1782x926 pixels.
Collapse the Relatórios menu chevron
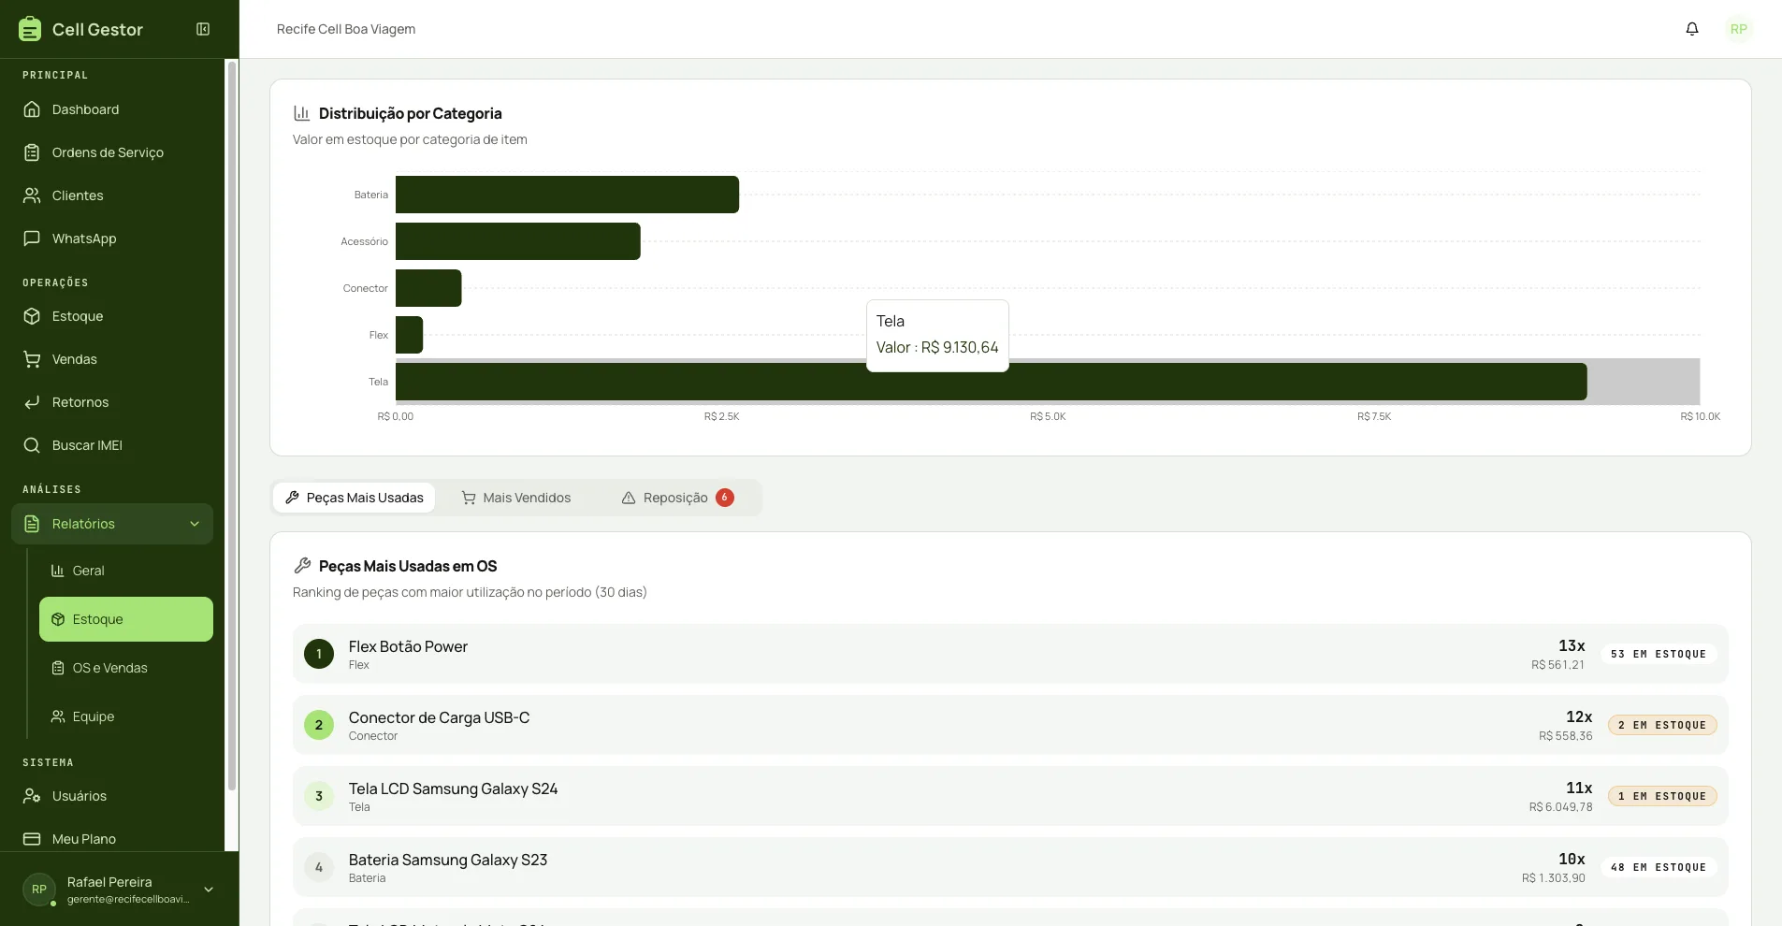195,524
